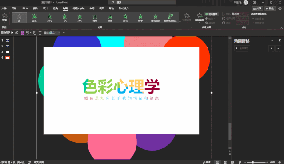Open the Animation Pane options dropdown arrow
Screen dimensions: 284x164
coord(272,40)
